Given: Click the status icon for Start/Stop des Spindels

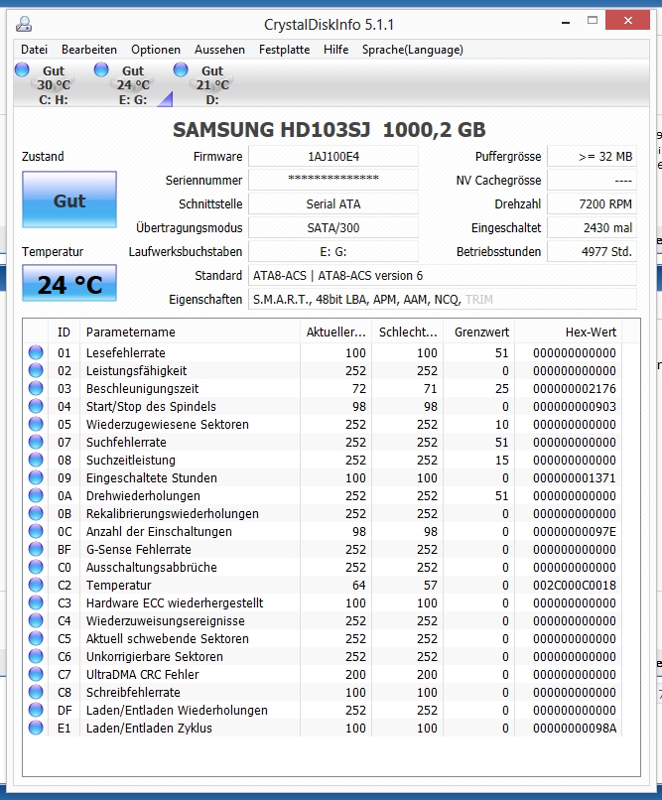Looking at the screenshot, I should coord(36,406).
